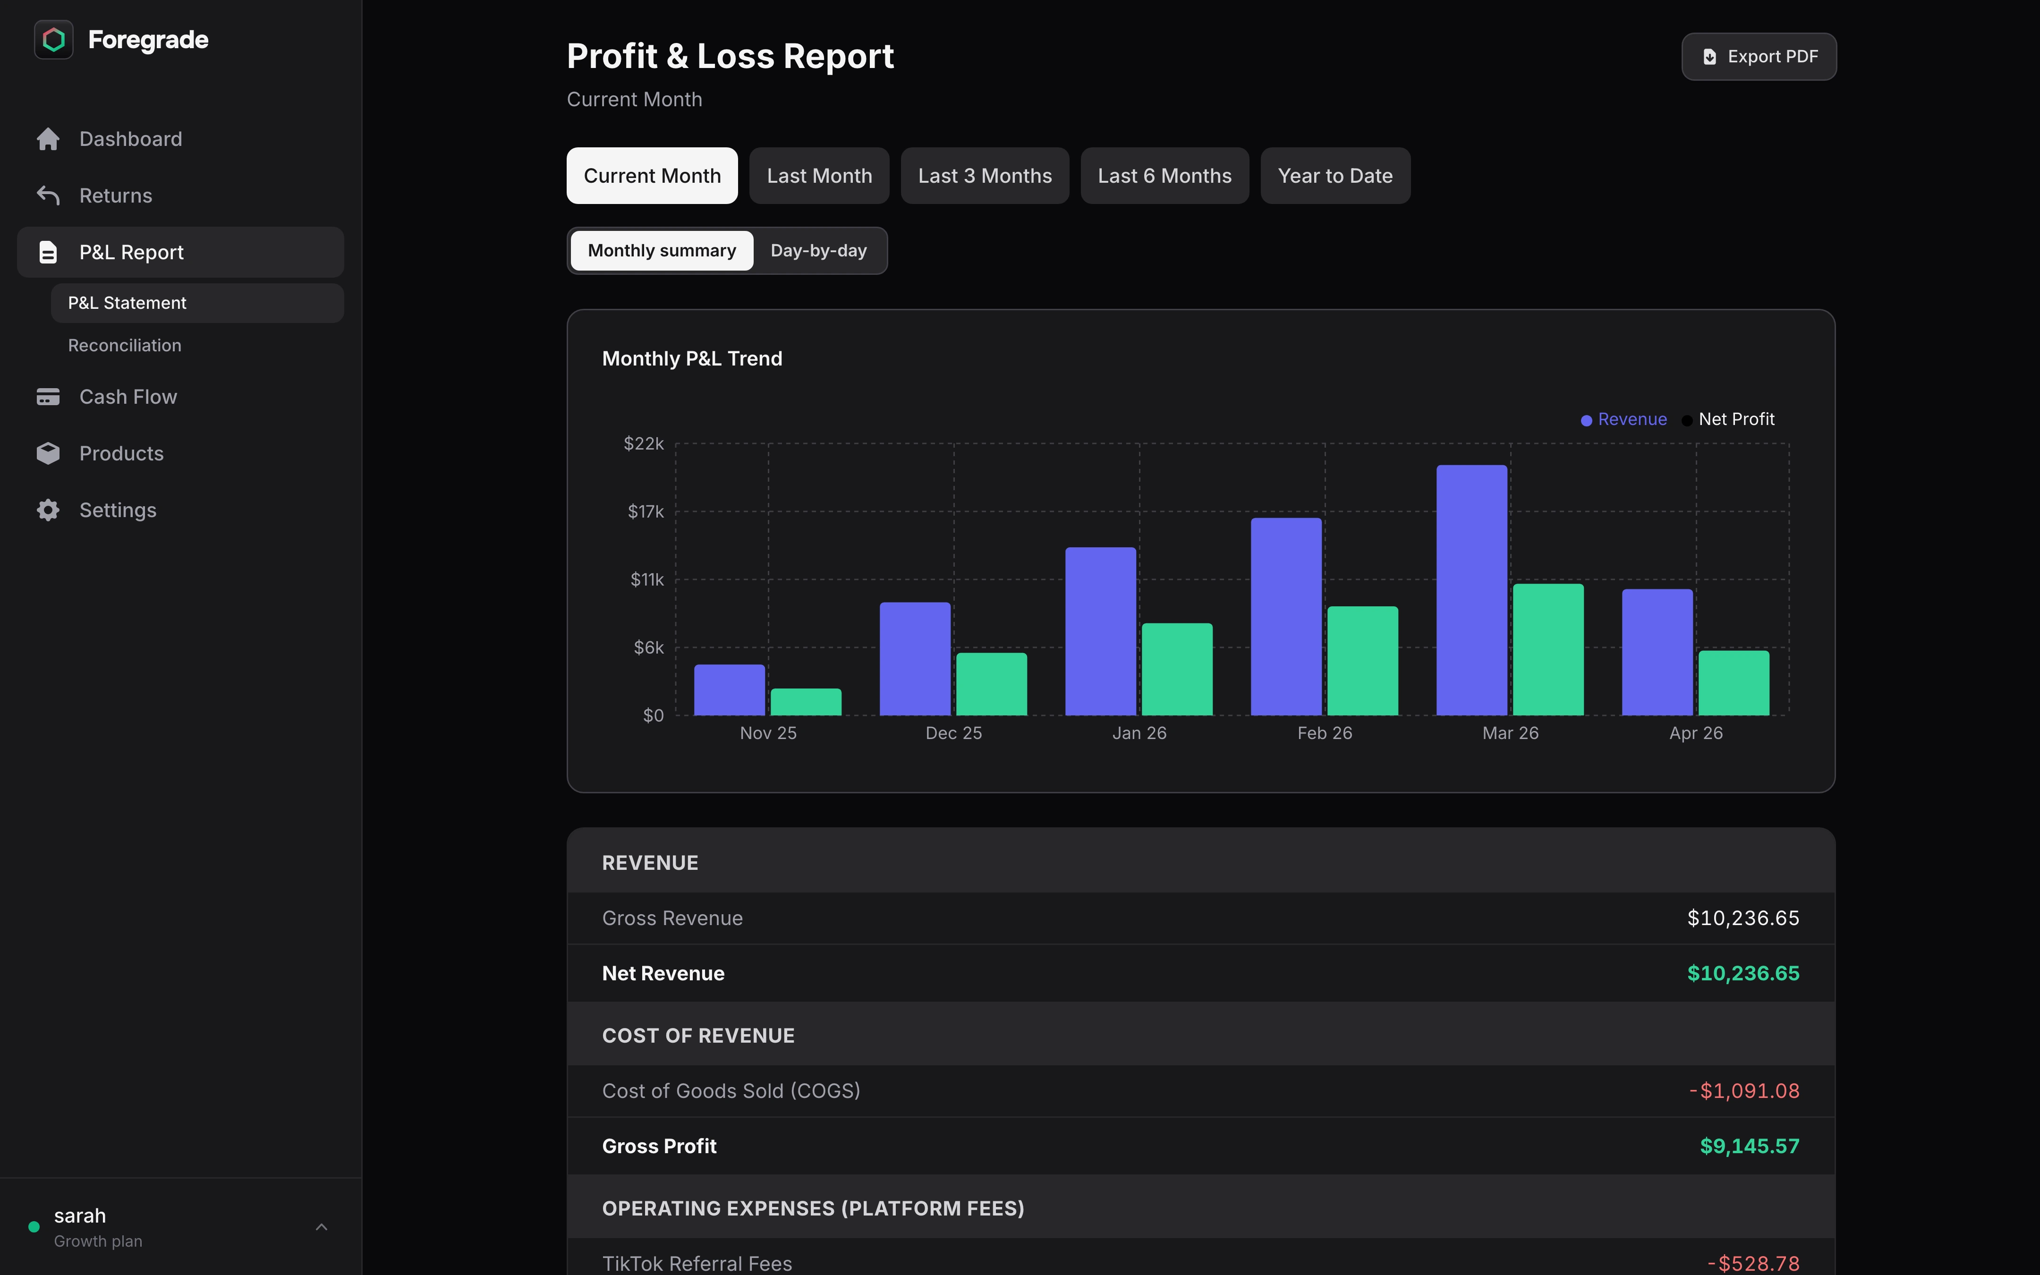
Task: Click the download icon inside Export PDF
Action: coord(1709,57)
